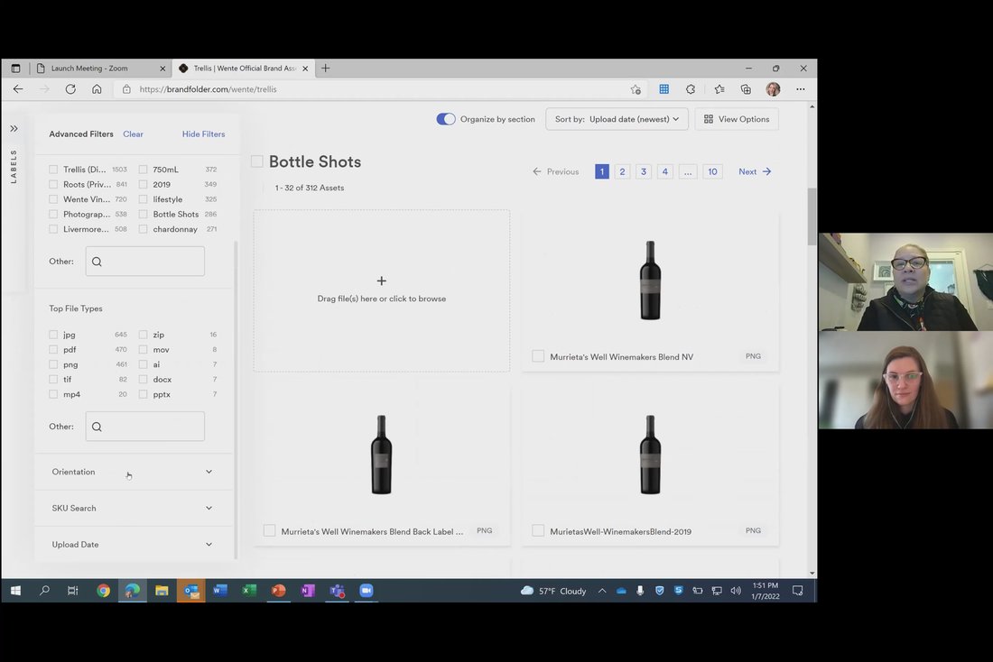Open View Options menu
The height and width of the screenshot is (662, 993).
737,119
